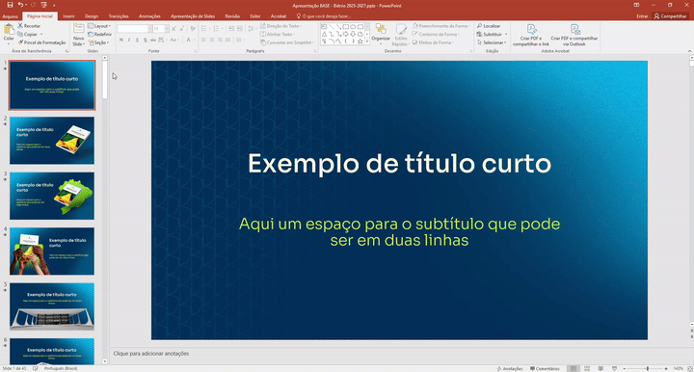Image resolution: width=694 pixels, height=372 pixels.
Task: Select normal view in the status bar
Action: tap(574, 368)
